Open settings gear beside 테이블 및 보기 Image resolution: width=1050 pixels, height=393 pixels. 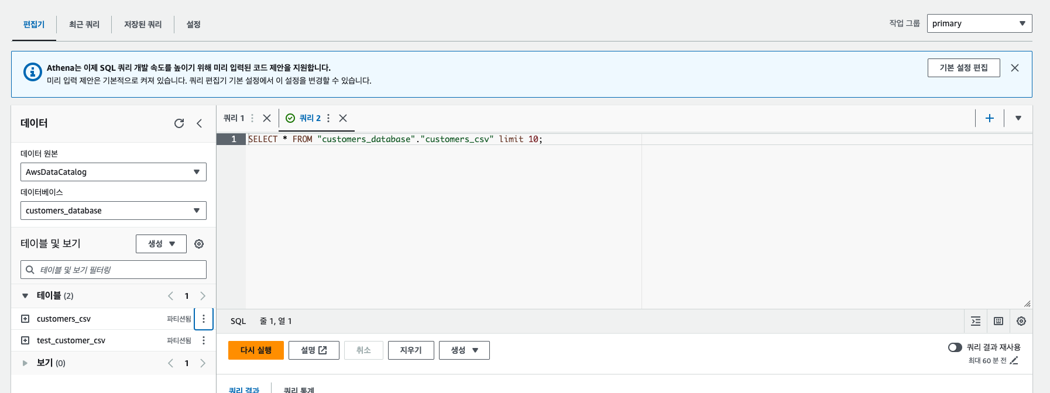[199, 244]
